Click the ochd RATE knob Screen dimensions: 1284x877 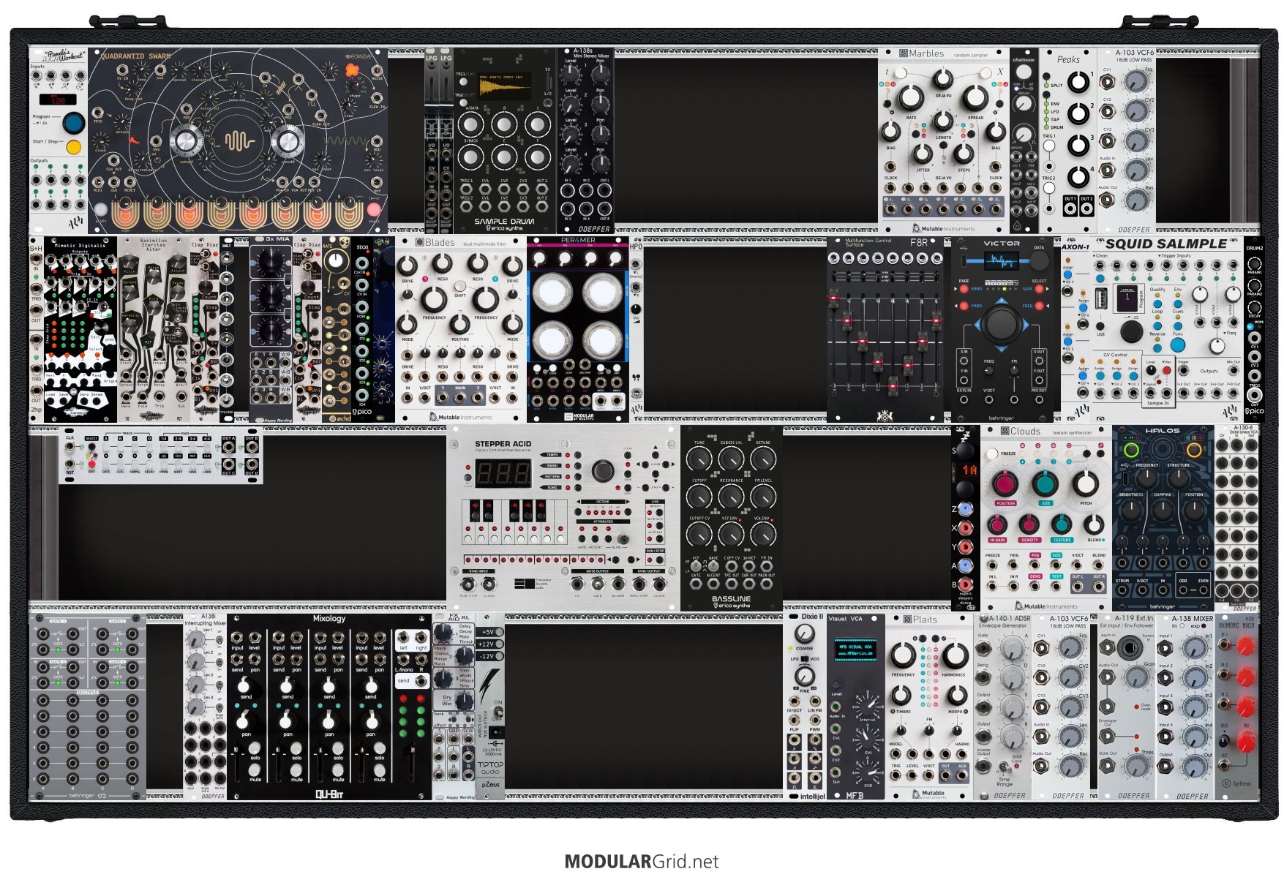(337, 261)
